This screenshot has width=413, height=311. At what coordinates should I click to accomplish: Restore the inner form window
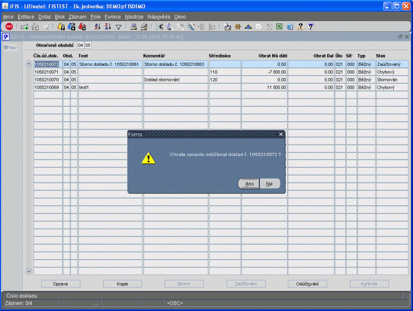click(x=401, y=37)
